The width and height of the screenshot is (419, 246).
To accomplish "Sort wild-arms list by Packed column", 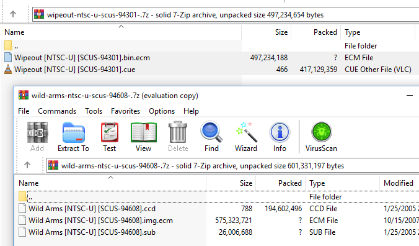I will (x=281, y=183).
